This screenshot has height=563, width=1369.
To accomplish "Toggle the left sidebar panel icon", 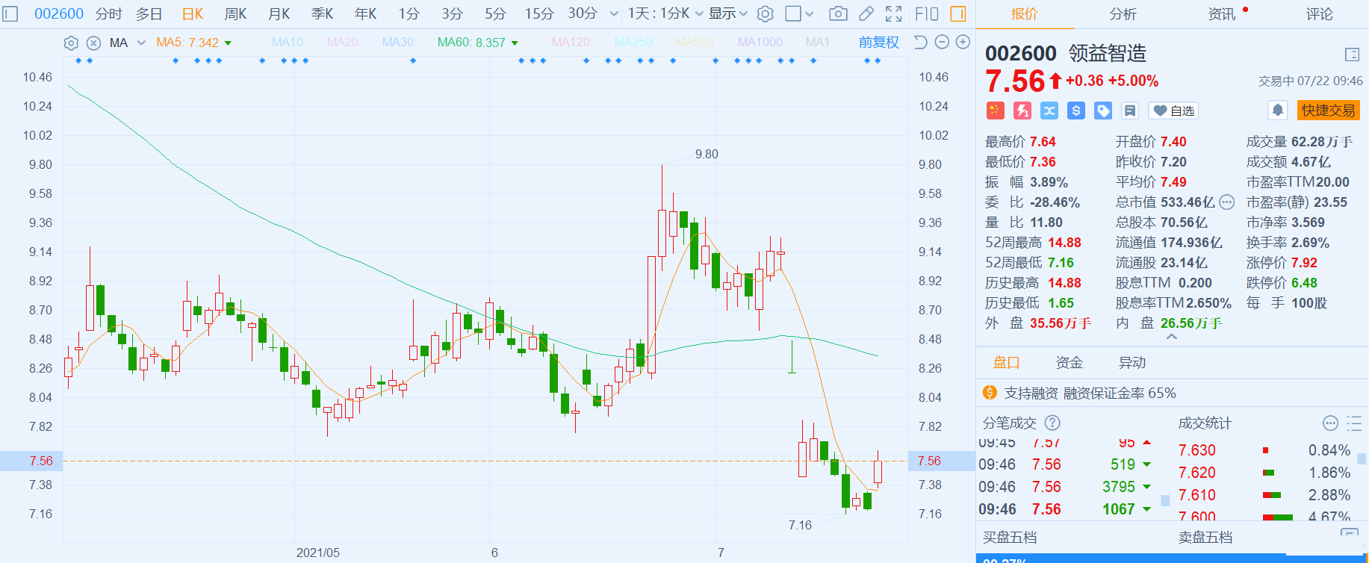I will [10, 13].
